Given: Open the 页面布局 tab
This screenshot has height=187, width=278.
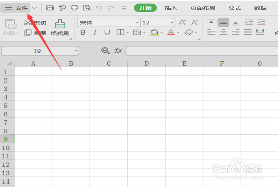Looking at the screenshot, I should pos(203,8).
